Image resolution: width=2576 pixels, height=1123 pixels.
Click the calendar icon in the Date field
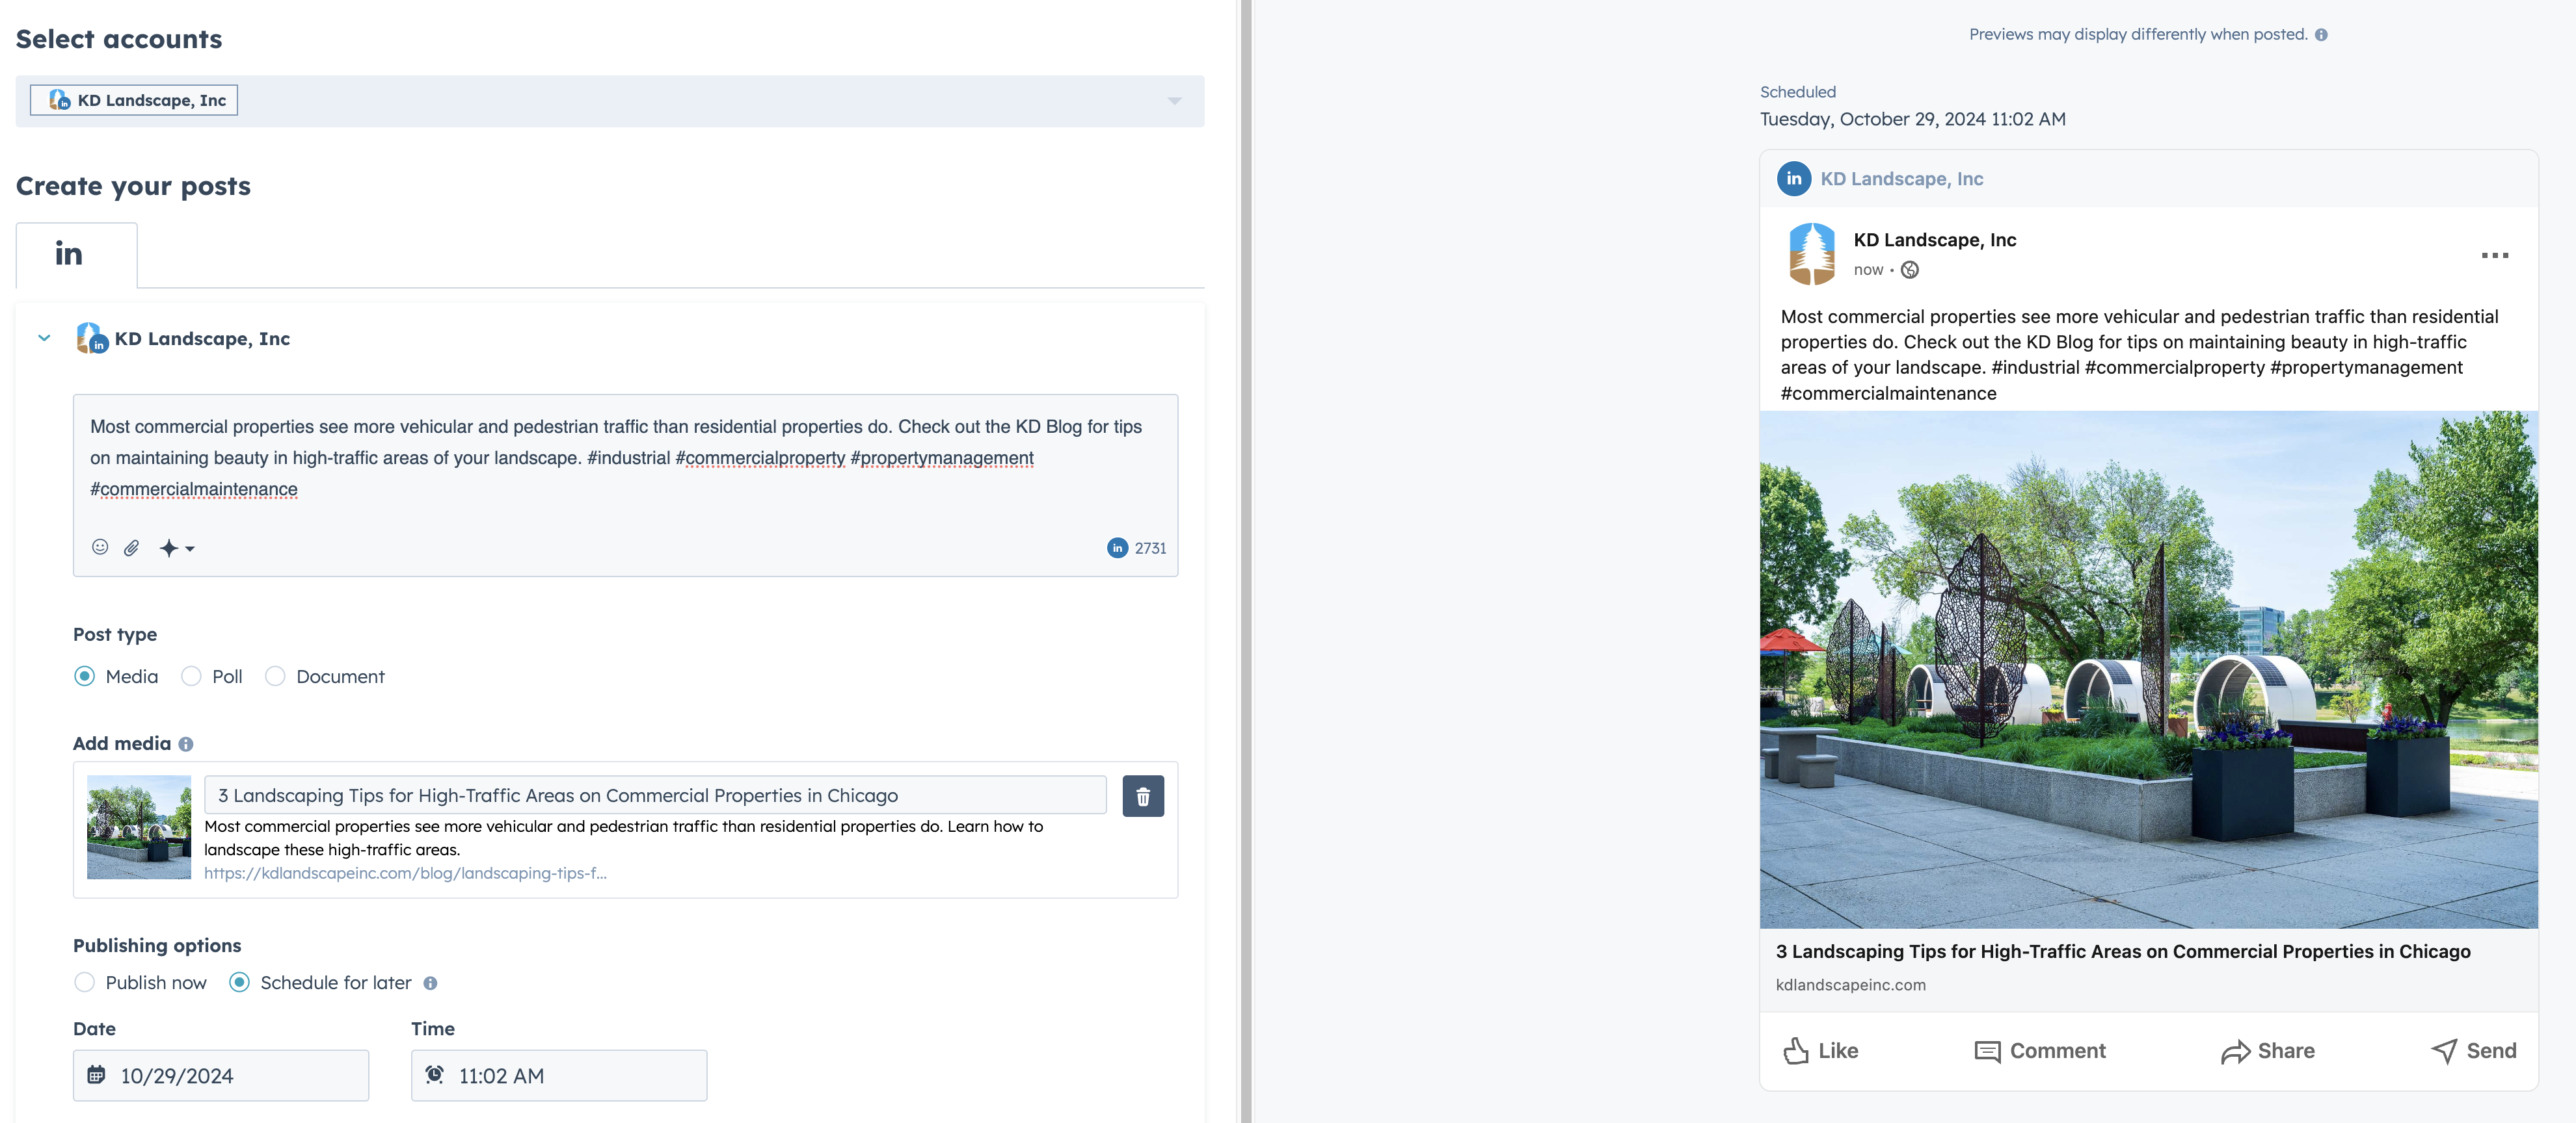97,1075
